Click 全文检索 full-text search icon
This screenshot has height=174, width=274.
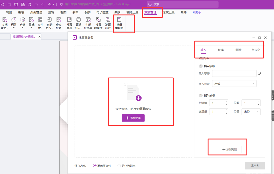(59, 23)
